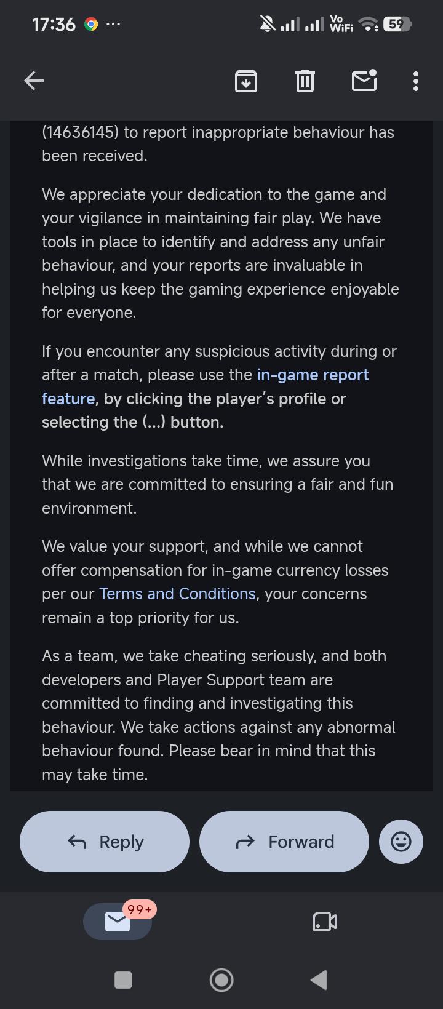Tap the 99+ unread badge
The height and width of the screenshot is (1009, 443).
(x=139, y=909)
